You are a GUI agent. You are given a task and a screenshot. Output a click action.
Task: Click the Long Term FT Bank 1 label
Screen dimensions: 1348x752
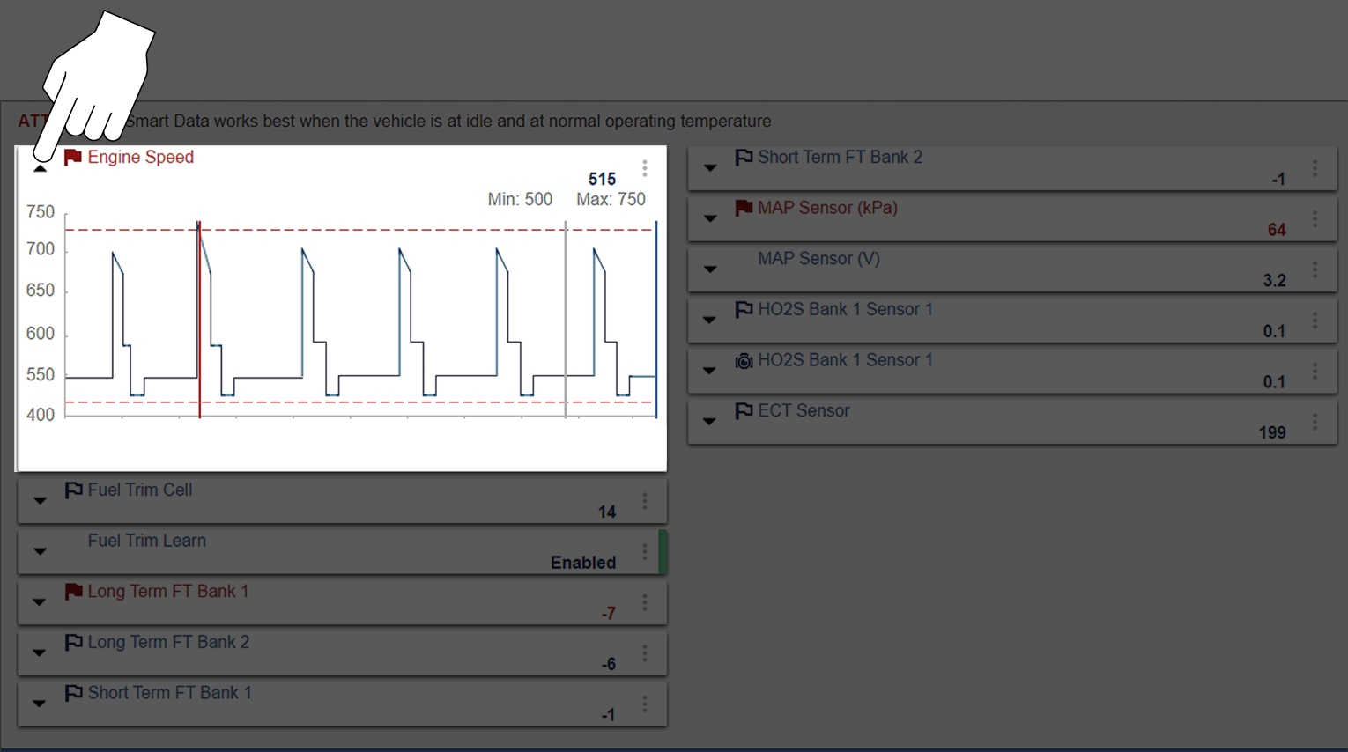tap(167, 592)
